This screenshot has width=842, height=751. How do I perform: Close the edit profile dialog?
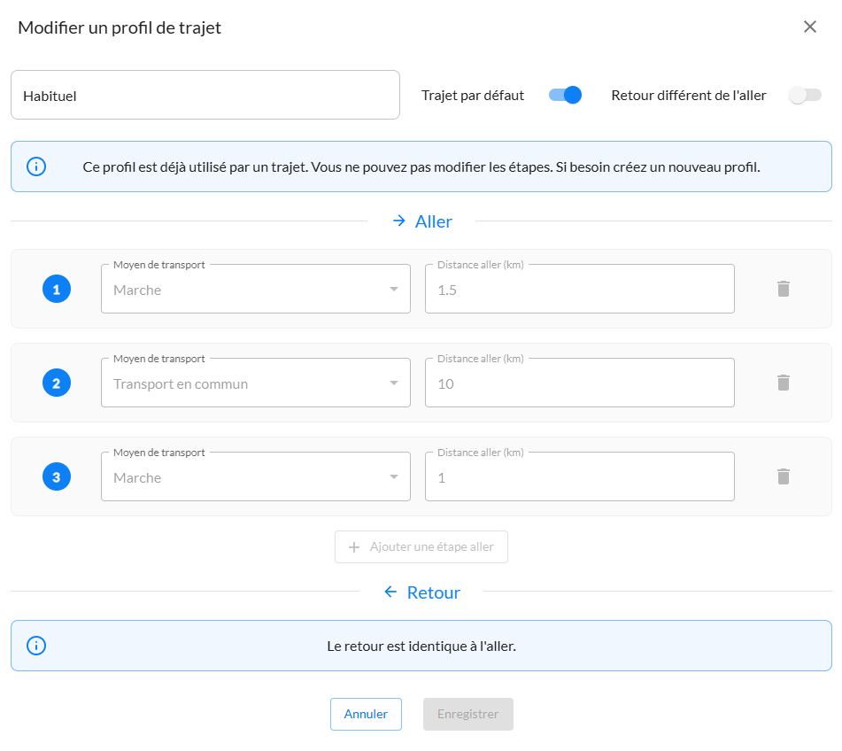pos(809,27)
